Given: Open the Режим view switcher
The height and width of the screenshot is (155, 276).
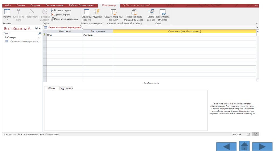Looking at the screenshot, I should [7, 15].
